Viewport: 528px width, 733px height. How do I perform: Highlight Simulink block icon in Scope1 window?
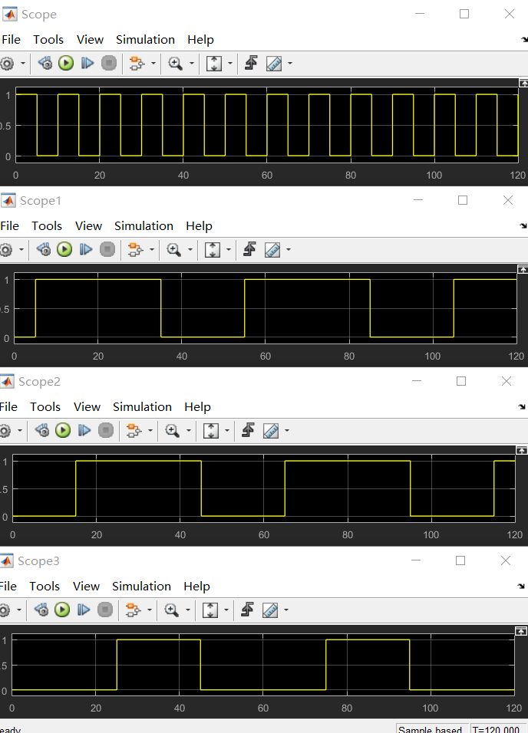tap(135, 249)
